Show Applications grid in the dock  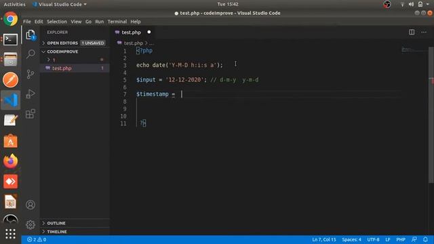pyautogui.click(x=11, y=234)
